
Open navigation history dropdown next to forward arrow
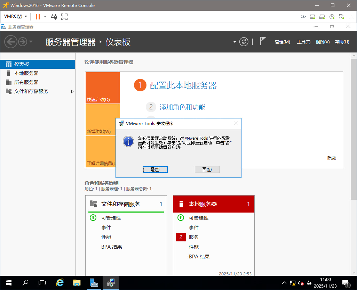pyautogui.click(x=31, y=42)
